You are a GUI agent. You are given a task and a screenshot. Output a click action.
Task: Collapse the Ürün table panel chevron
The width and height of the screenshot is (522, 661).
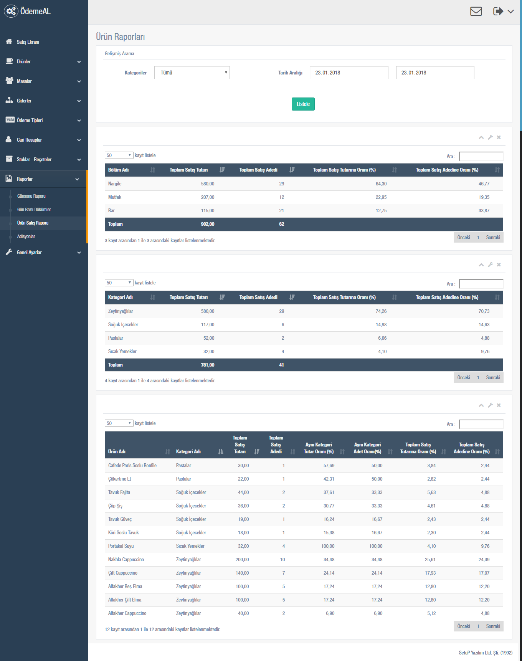point(481,405)
